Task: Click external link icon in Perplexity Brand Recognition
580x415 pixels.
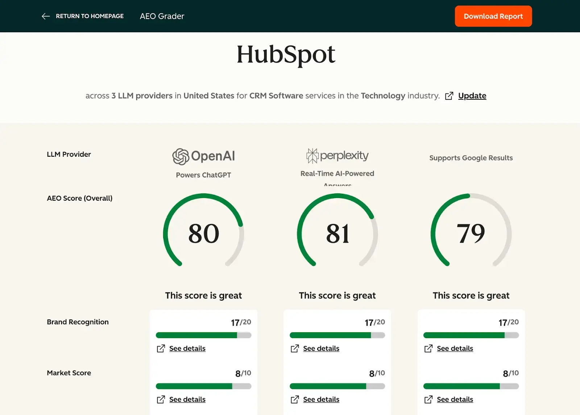Action: (295, 349)
